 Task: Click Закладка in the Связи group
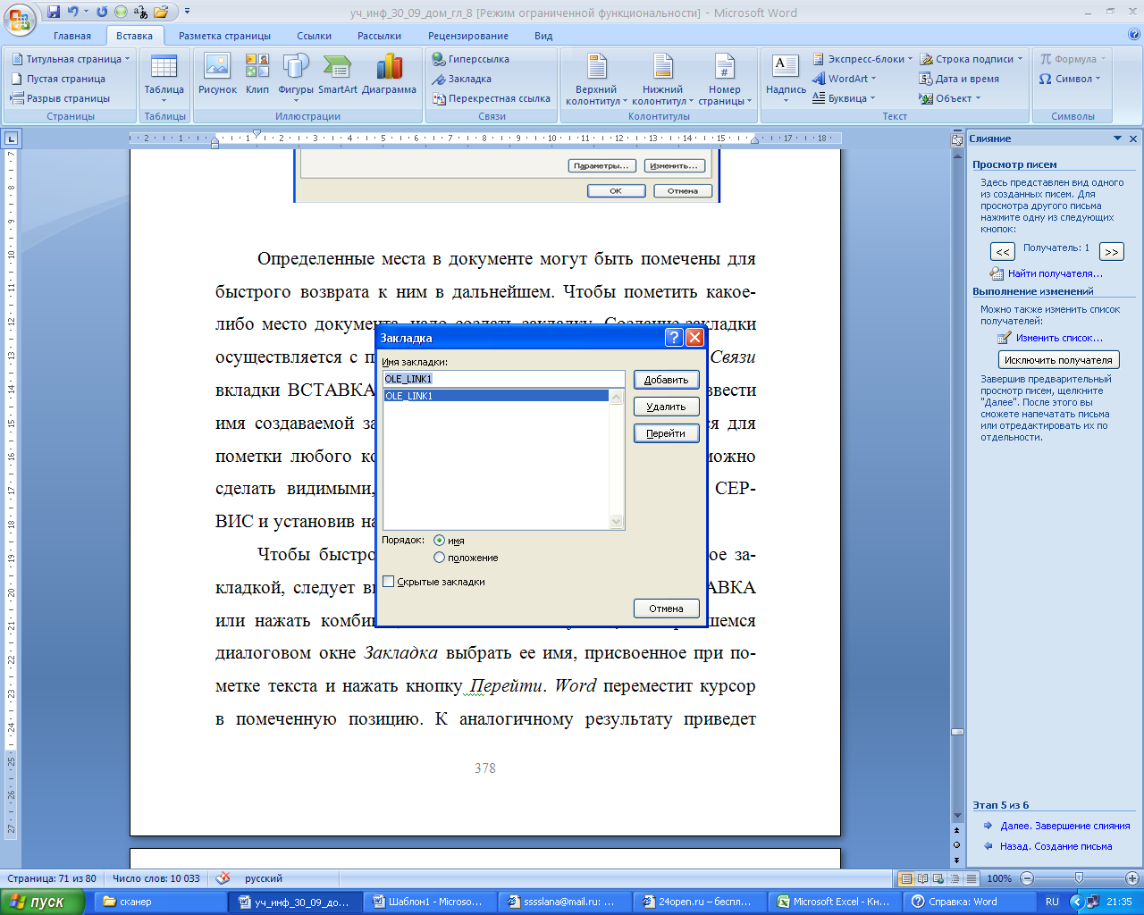[462, 79]
